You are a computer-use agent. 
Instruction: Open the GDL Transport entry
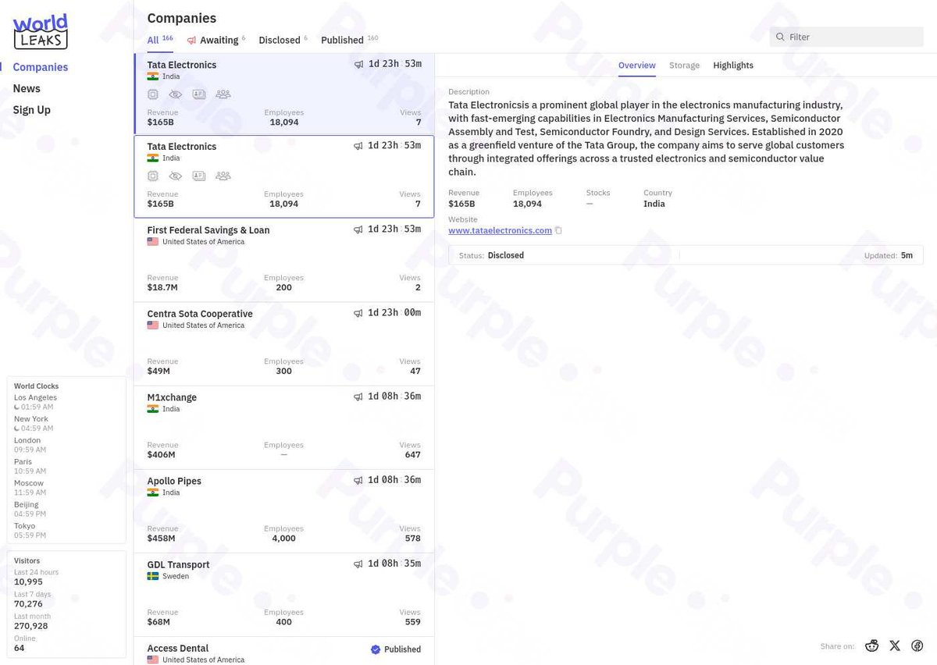pos(284,594)
